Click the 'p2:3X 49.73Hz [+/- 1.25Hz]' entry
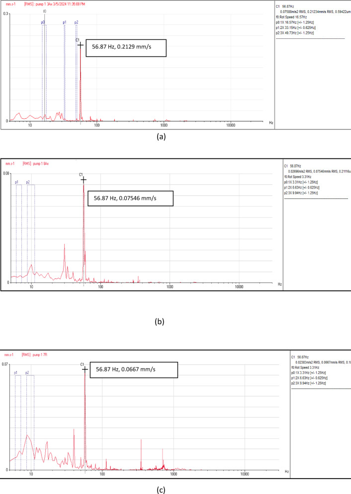351x494 pixels. [295, 33]
